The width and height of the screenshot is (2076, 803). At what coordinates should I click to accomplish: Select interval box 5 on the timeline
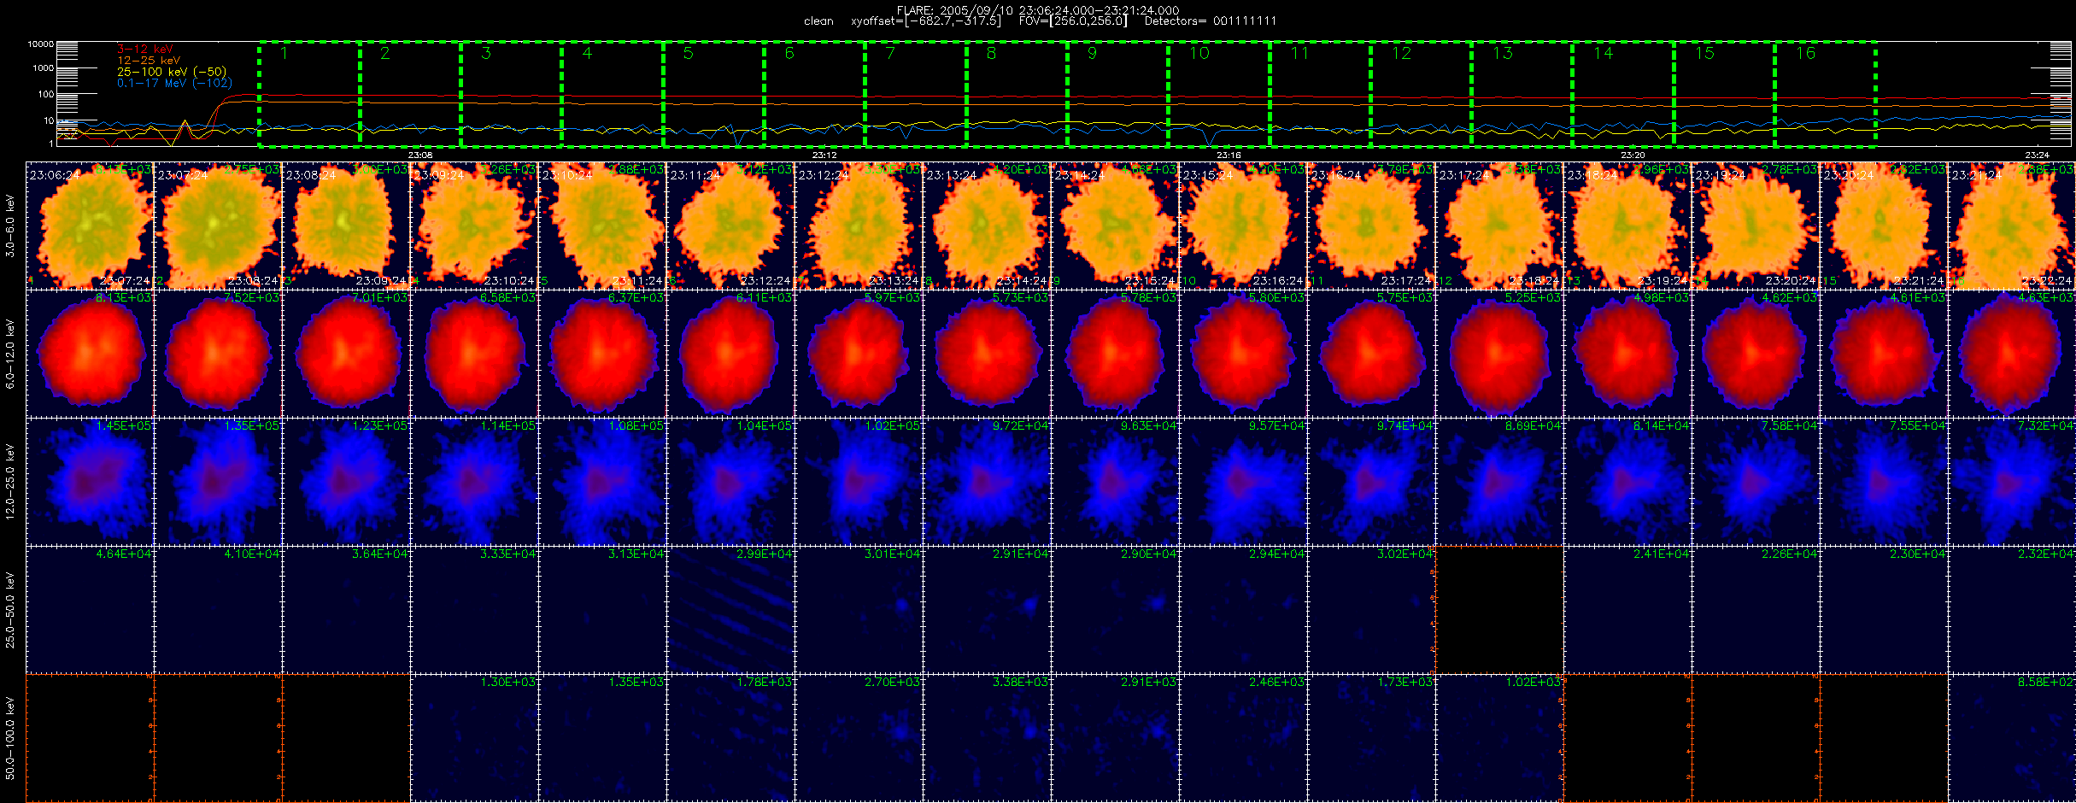(713, 92)
